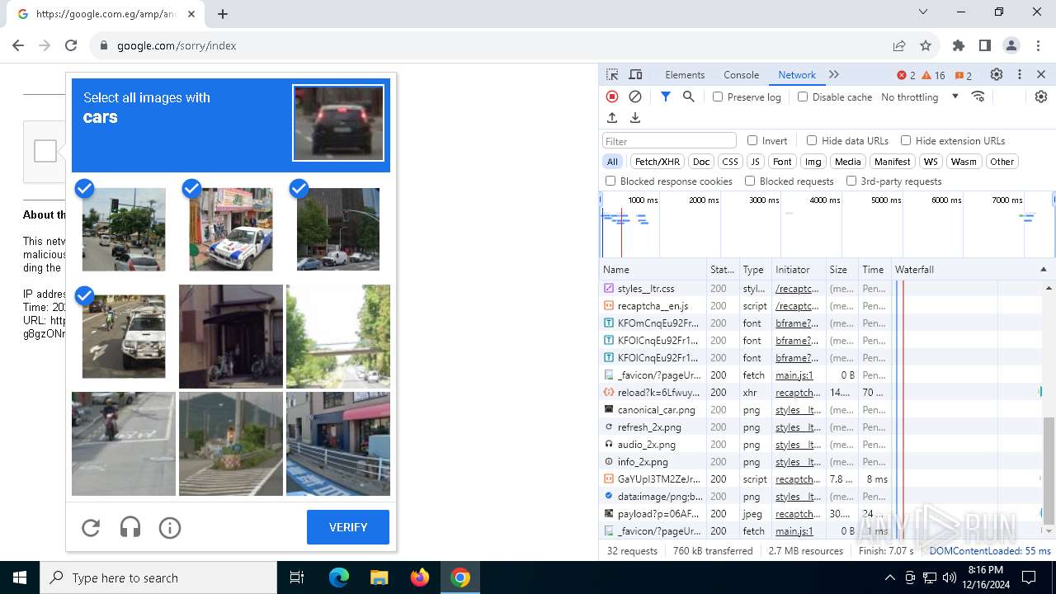1056x594 pixels.
Task: Open Task View on the taskbar
Action: pos(297,577)
